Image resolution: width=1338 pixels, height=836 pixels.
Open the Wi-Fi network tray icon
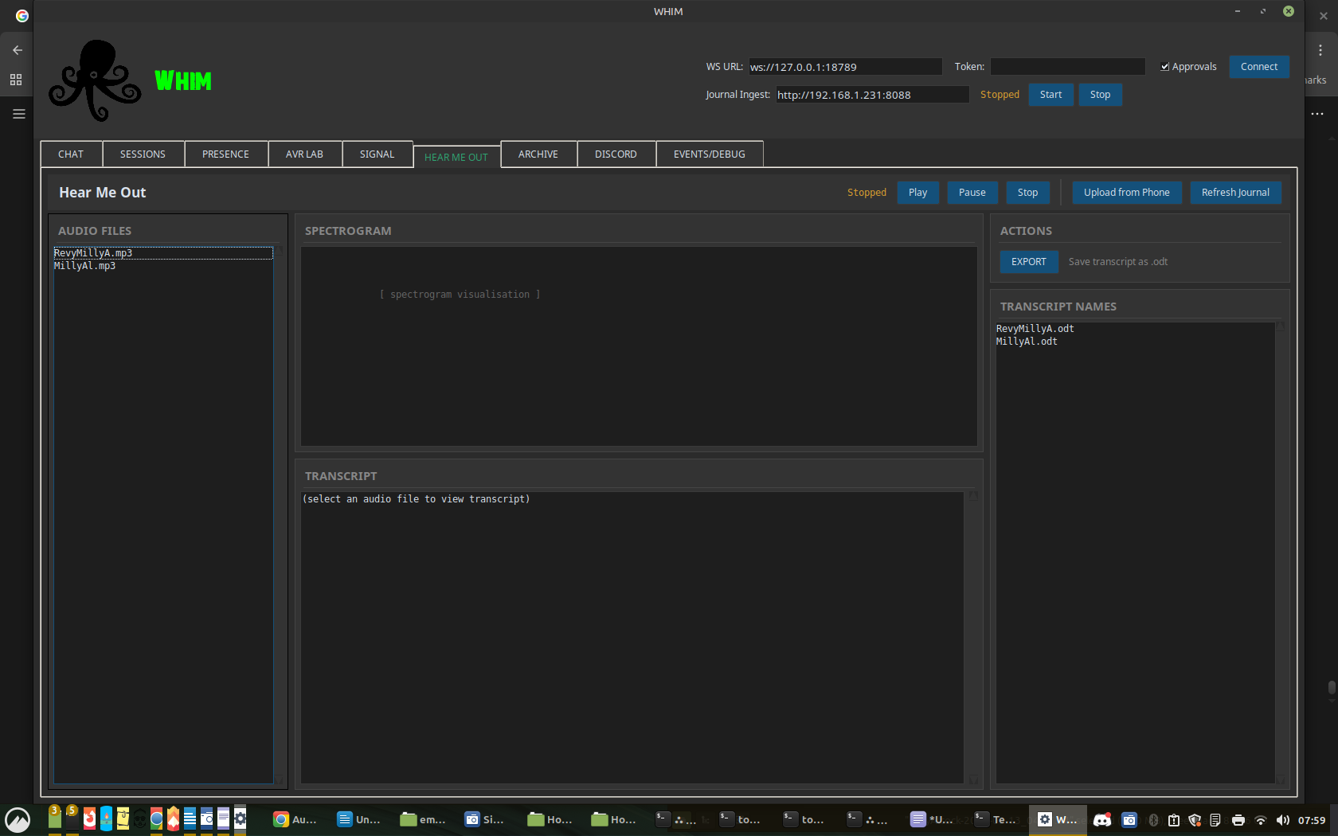[x=1261, y=820]
